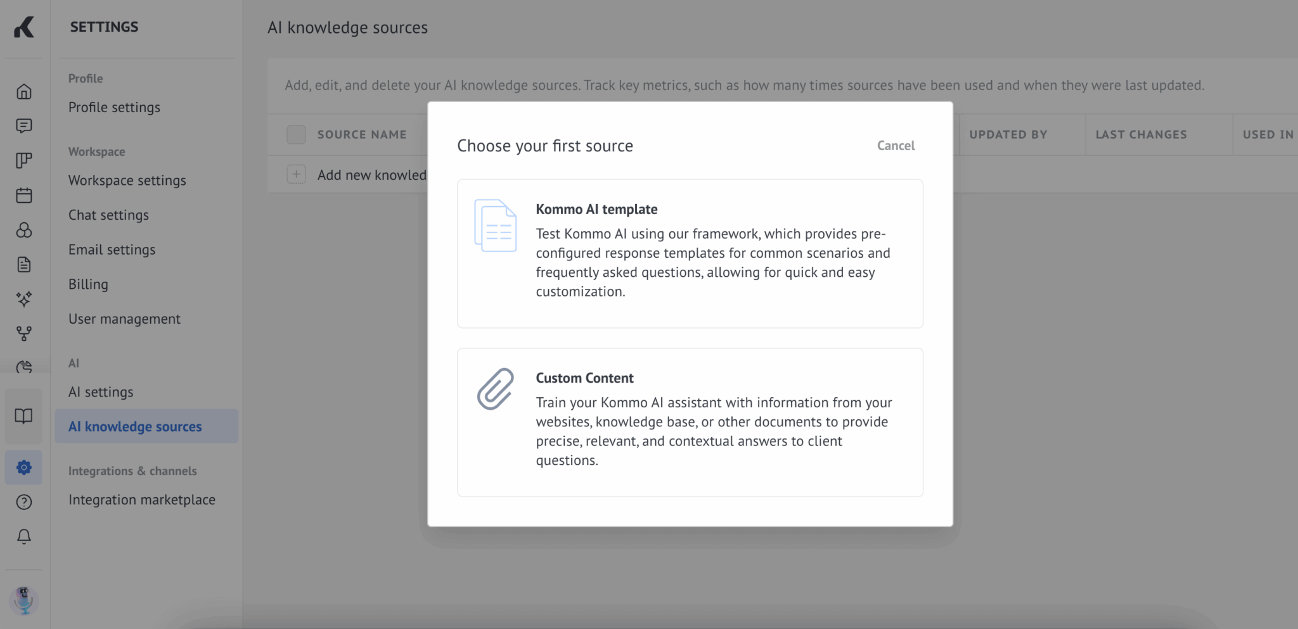The width and height of the screenshot is (1298, 629).
Task: Click the Integrations & channels heading
Action: point(132,471)
